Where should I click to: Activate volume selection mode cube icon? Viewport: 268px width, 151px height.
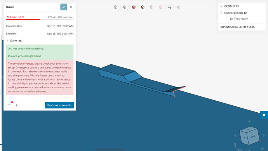coord(134,7)
